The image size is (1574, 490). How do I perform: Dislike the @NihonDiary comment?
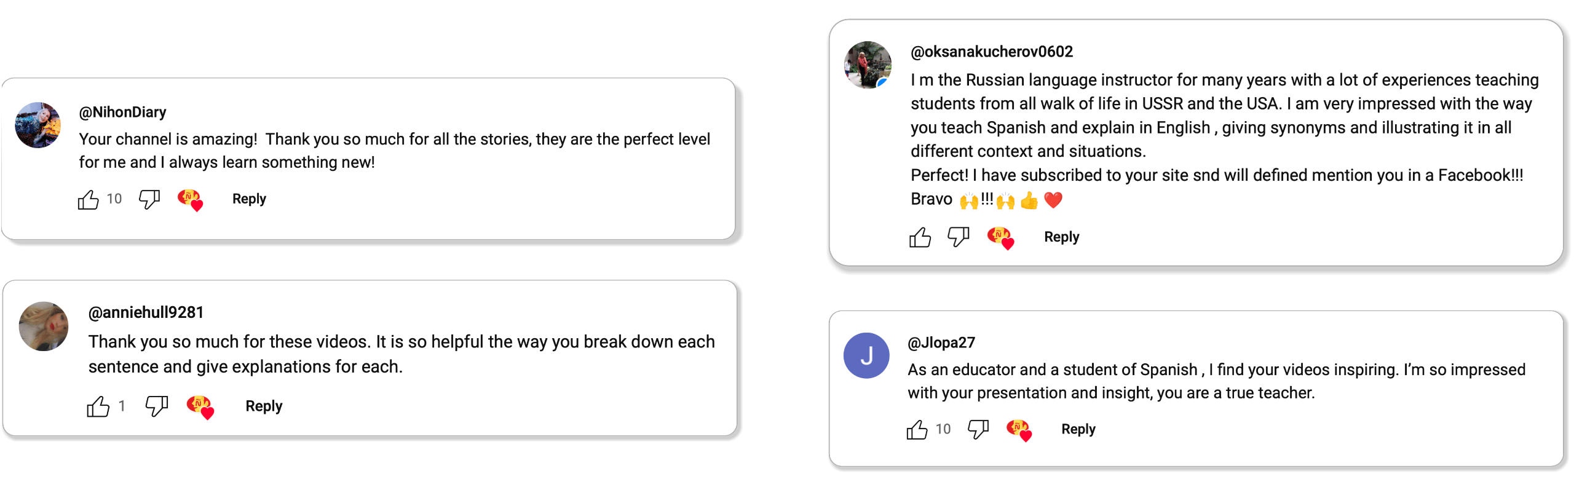point(149,199)
